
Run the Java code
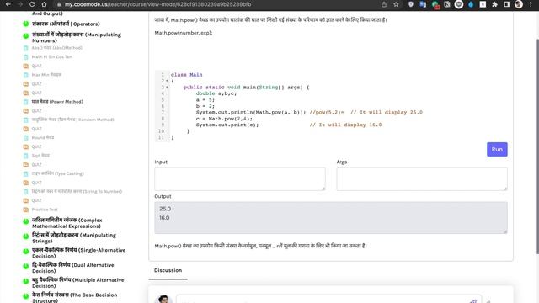coord(497,149)
